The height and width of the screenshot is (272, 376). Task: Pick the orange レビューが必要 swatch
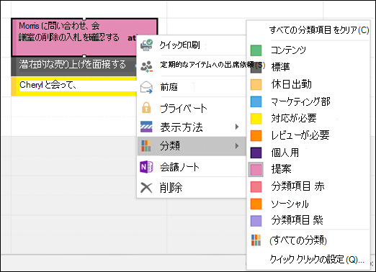tap(256, 135)
